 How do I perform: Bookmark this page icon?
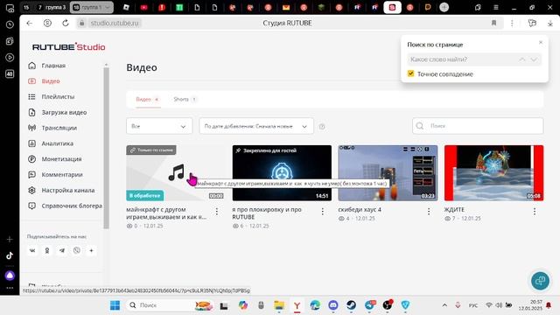point(493,24)
